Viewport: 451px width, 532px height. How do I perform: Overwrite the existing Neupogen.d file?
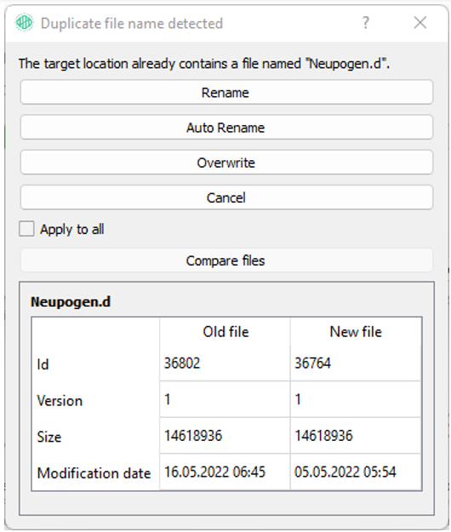coord(226,163)
